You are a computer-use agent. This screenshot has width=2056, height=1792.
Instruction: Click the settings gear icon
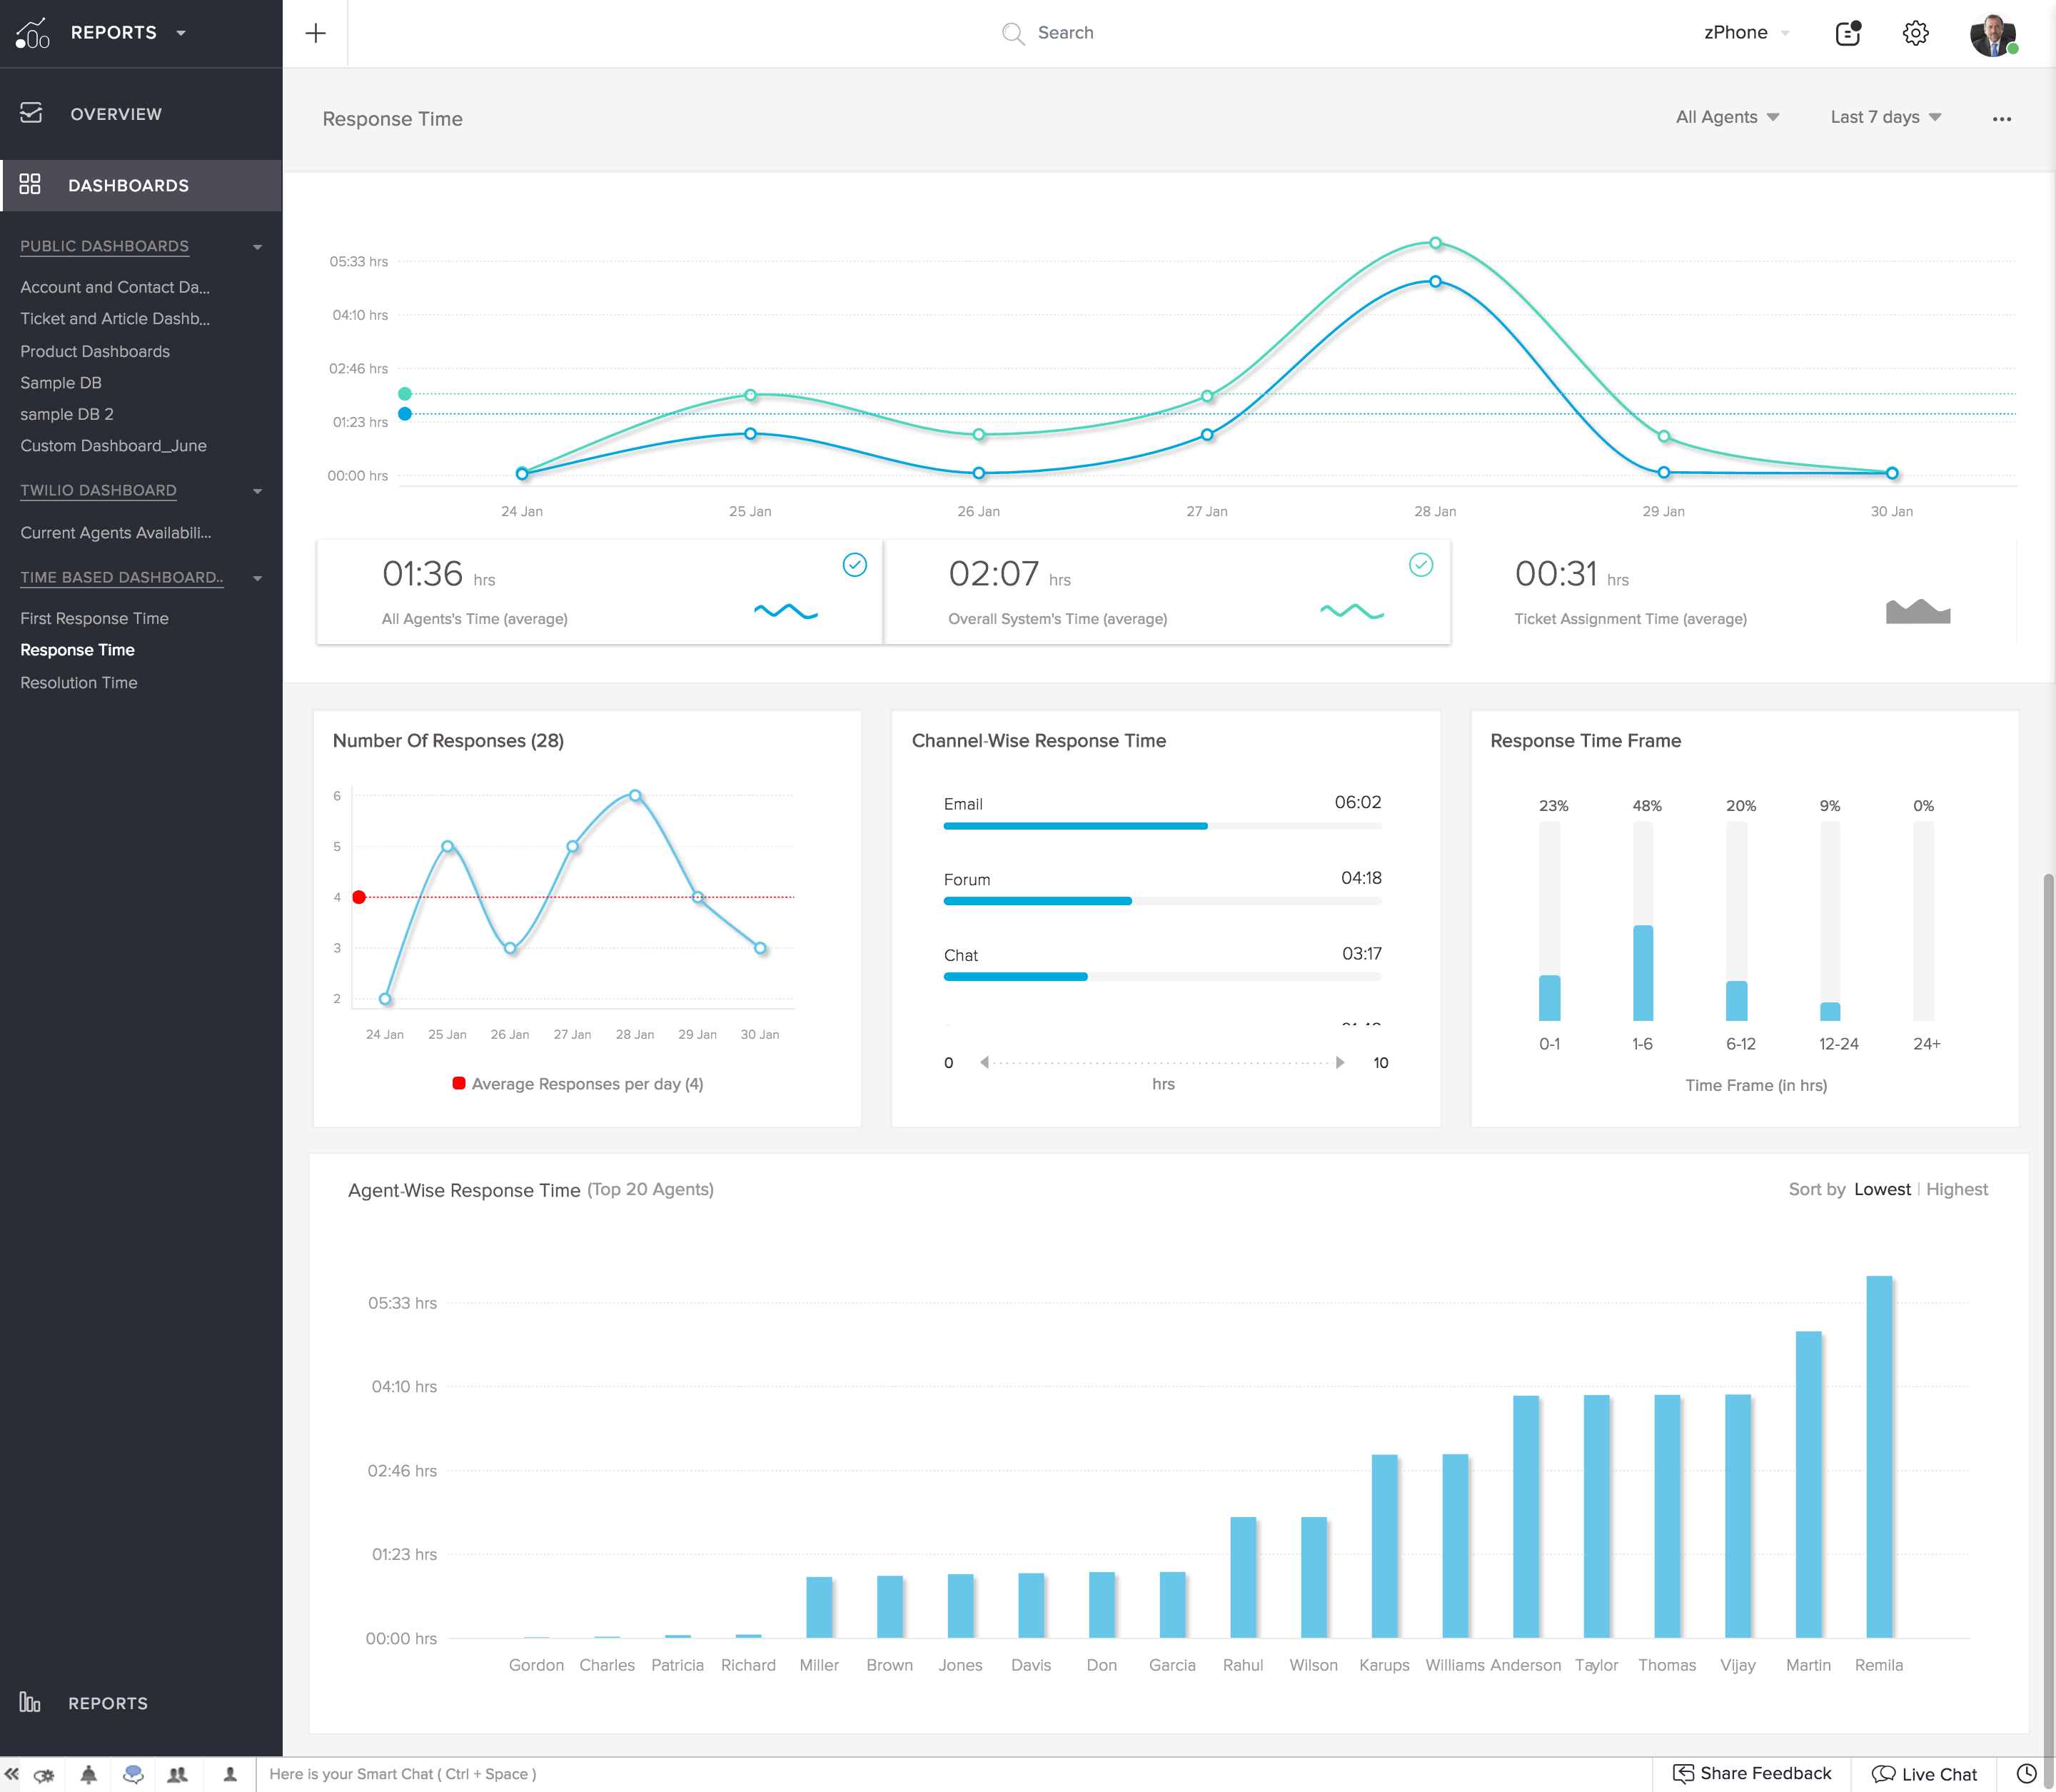(1920, 31)
